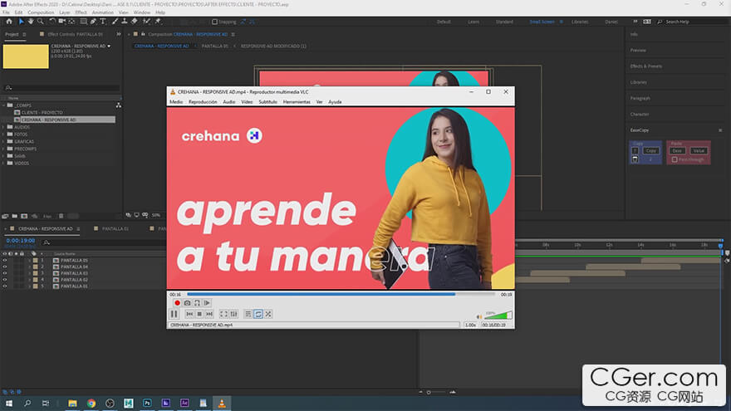Open the viewer magnification 50% dropdown

(x=156, y=215)
